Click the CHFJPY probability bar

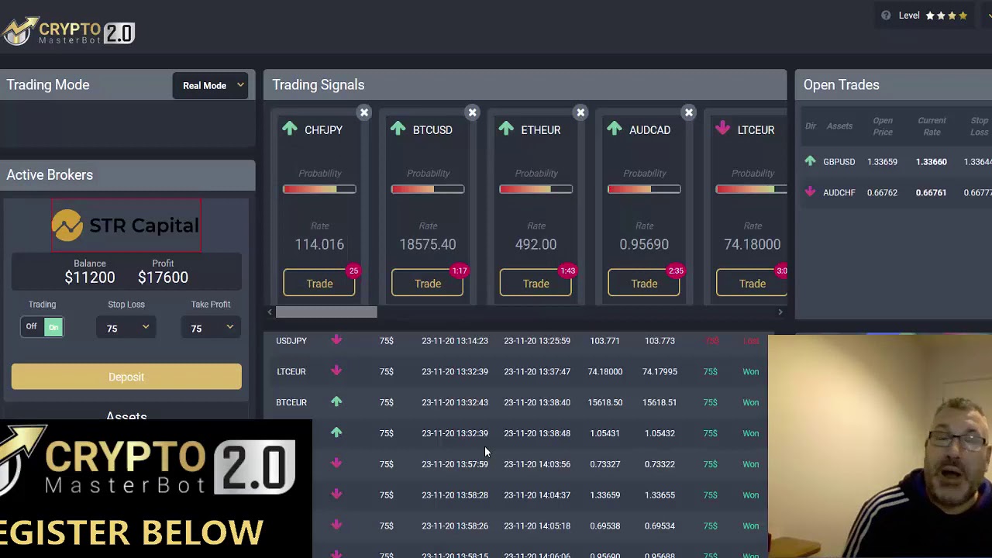[319, 189]
